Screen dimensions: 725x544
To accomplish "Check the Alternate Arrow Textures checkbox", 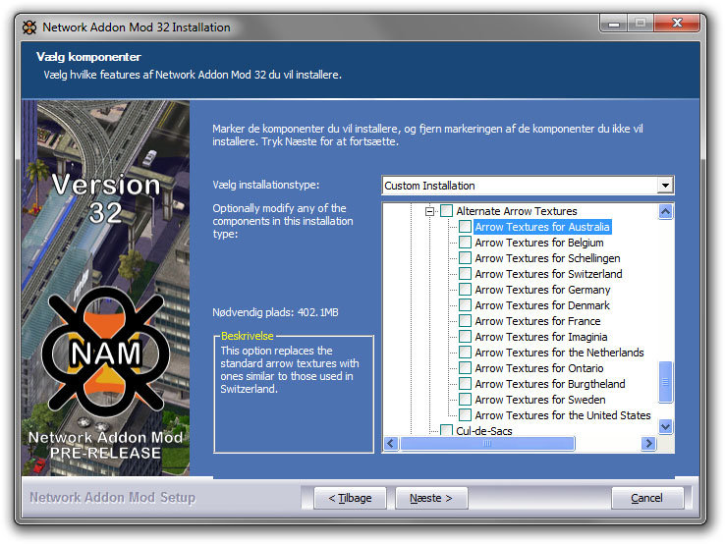I will coord(446,211).
